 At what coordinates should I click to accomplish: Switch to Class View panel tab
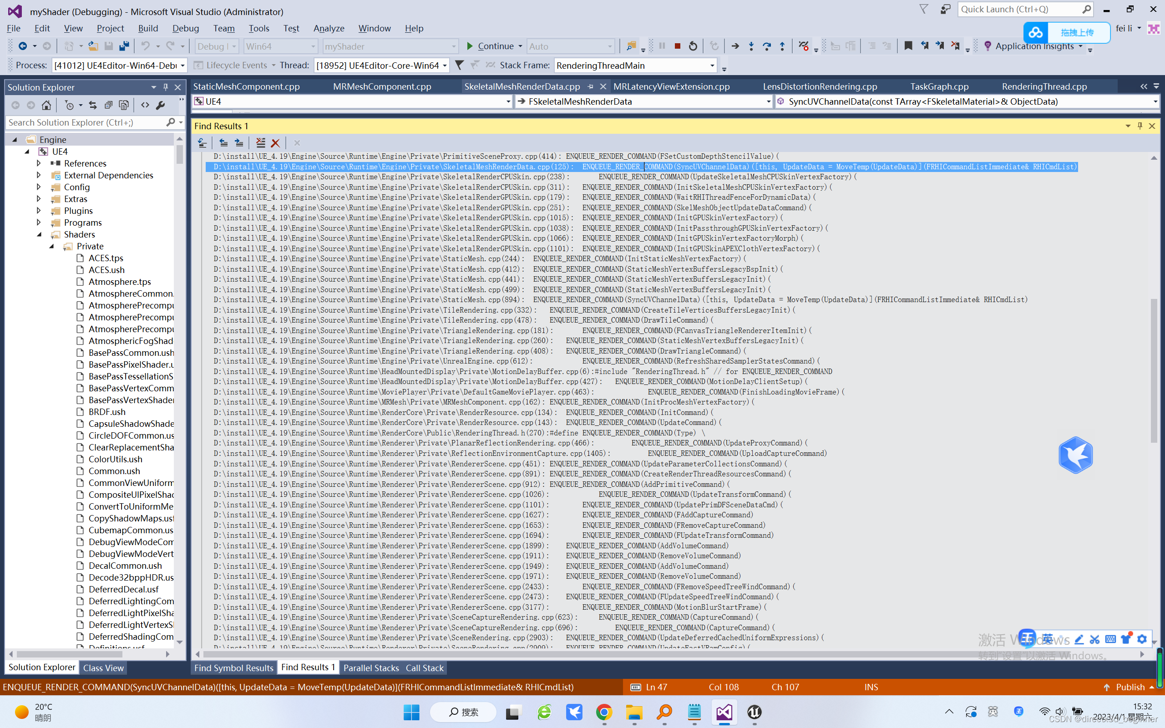click(103, 668)
